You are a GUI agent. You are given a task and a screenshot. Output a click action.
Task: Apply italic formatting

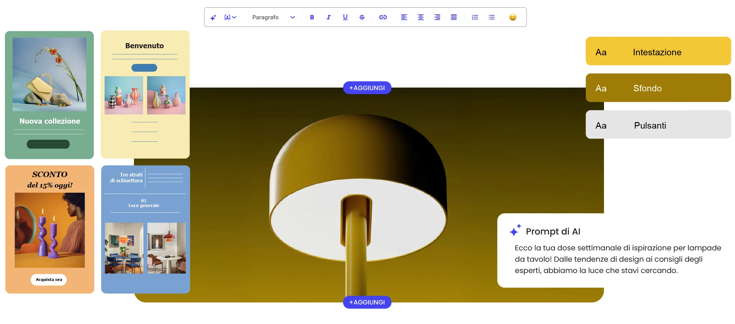pos(328,17)
